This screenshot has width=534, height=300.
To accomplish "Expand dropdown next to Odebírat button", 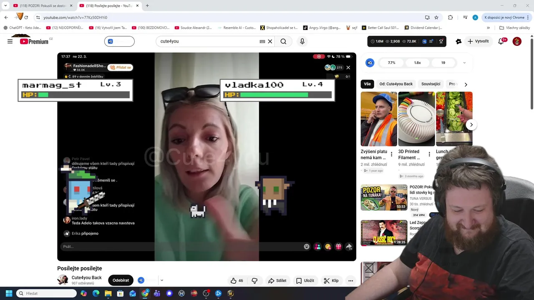I will (162, 280).
